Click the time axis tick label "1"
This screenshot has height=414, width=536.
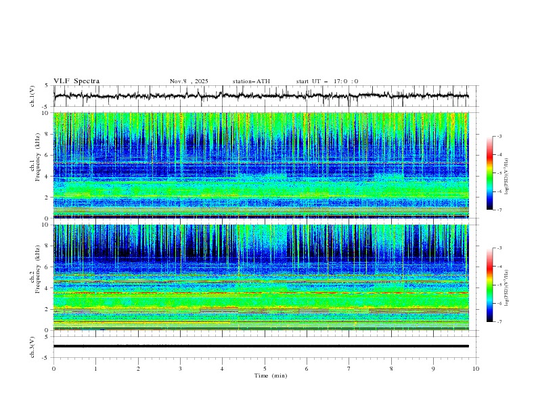coord(95,369)
